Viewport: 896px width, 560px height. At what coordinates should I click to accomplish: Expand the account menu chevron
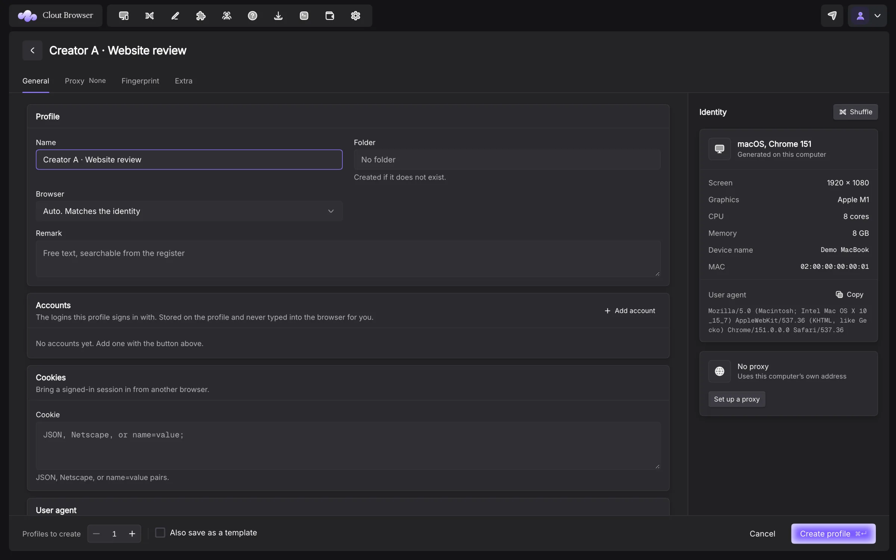pyautogui.click(x=877, y=16)
